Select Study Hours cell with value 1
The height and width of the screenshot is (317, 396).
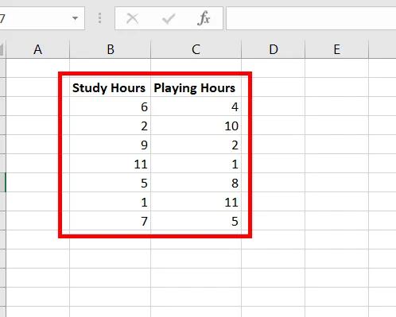(111, 202)
